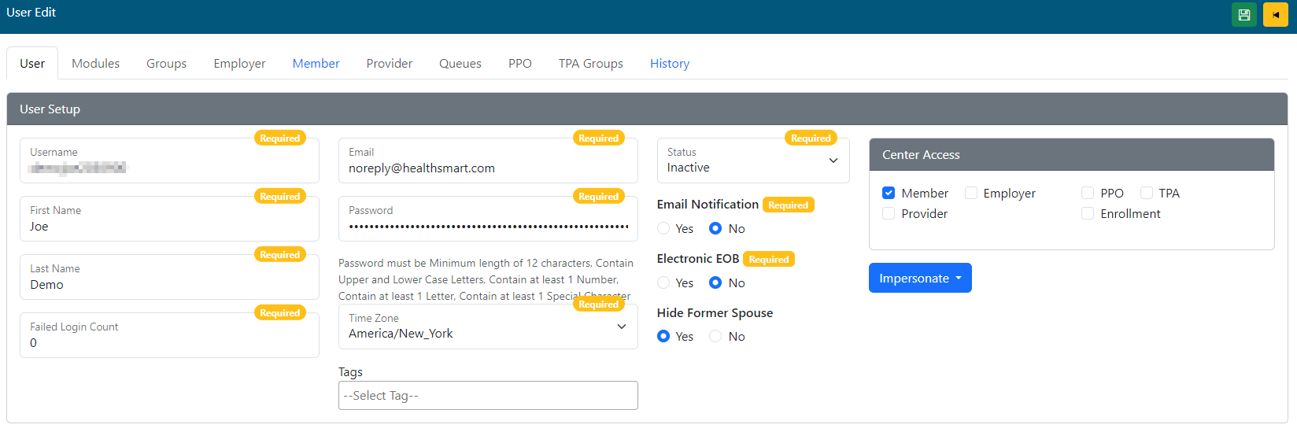Click the green save icon
This screenshot has width=1297, height=432.
pyautogui.click(x=1243, y=15)
